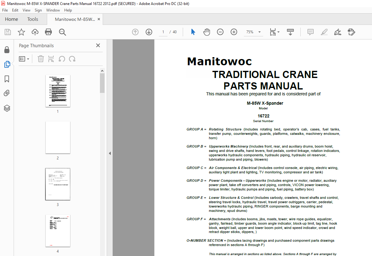Click the thumbnails scrollbar up arrow
Viewport: 372px width, 256px height.
pyautogui.click(x=102, y=71)
